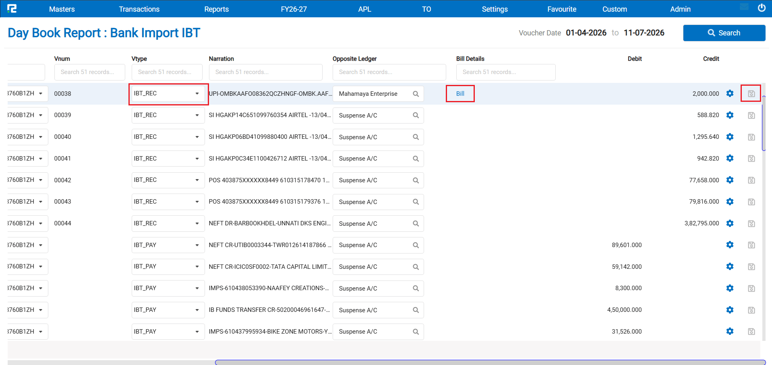Search ledger icon in voucher 00044 row
The image size is (772, 365).
pyautogui.click(x=416, y=223)
